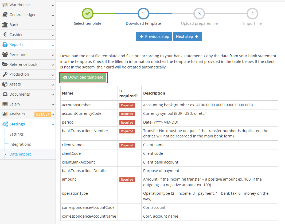Open the Reports menu item
Image resolution: width=285 pixels, height=224 pixels.
16,44
